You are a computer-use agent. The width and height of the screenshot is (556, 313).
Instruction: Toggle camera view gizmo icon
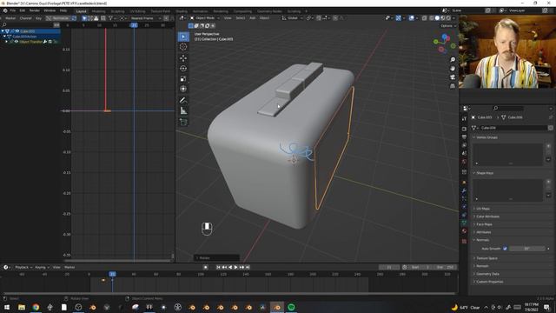coord(453,77)
